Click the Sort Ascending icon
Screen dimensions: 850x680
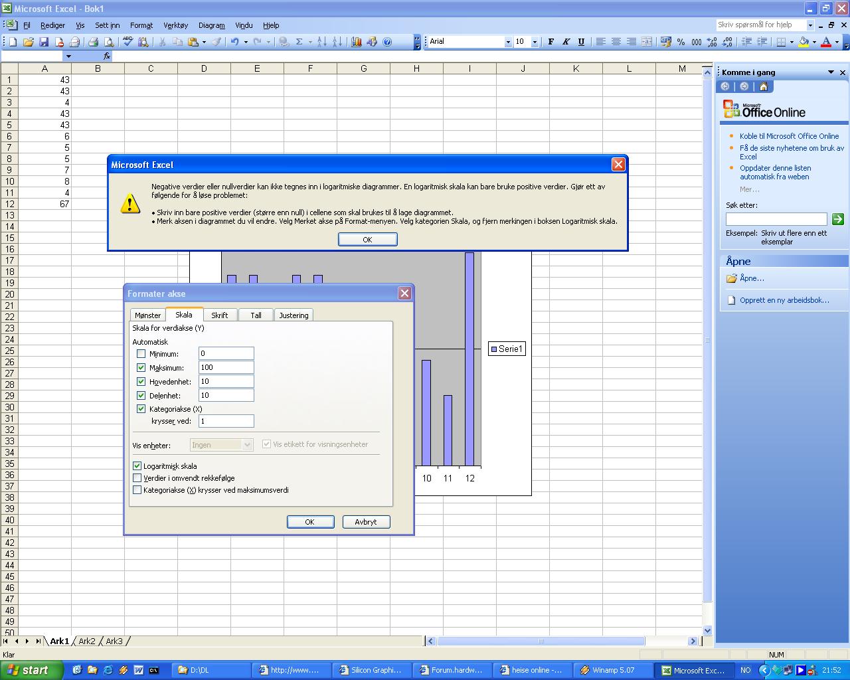click(x=321, y=42)
